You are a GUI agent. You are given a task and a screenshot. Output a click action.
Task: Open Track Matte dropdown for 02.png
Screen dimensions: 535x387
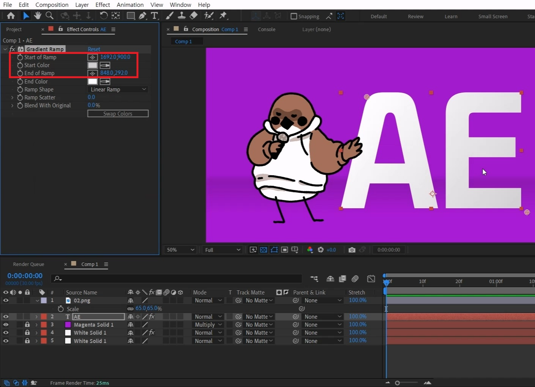pos(259,300)
